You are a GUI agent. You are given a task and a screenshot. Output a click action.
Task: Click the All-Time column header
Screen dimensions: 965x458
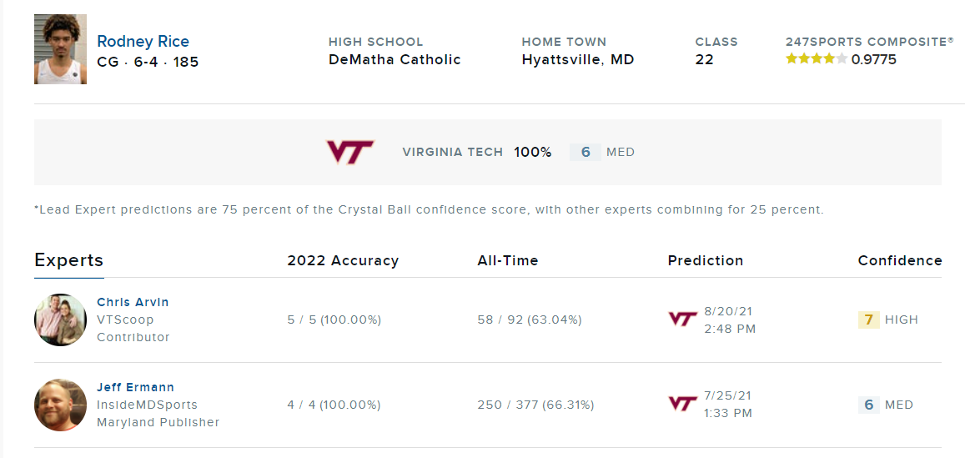tap(507, 260)
